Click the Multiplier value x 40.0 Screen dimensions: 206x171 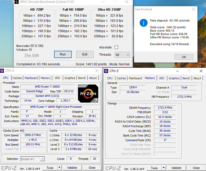pos(33,140)
